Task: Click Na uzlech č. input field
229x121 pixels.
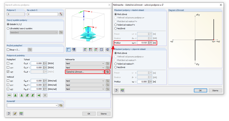Action: coord(42,14)
